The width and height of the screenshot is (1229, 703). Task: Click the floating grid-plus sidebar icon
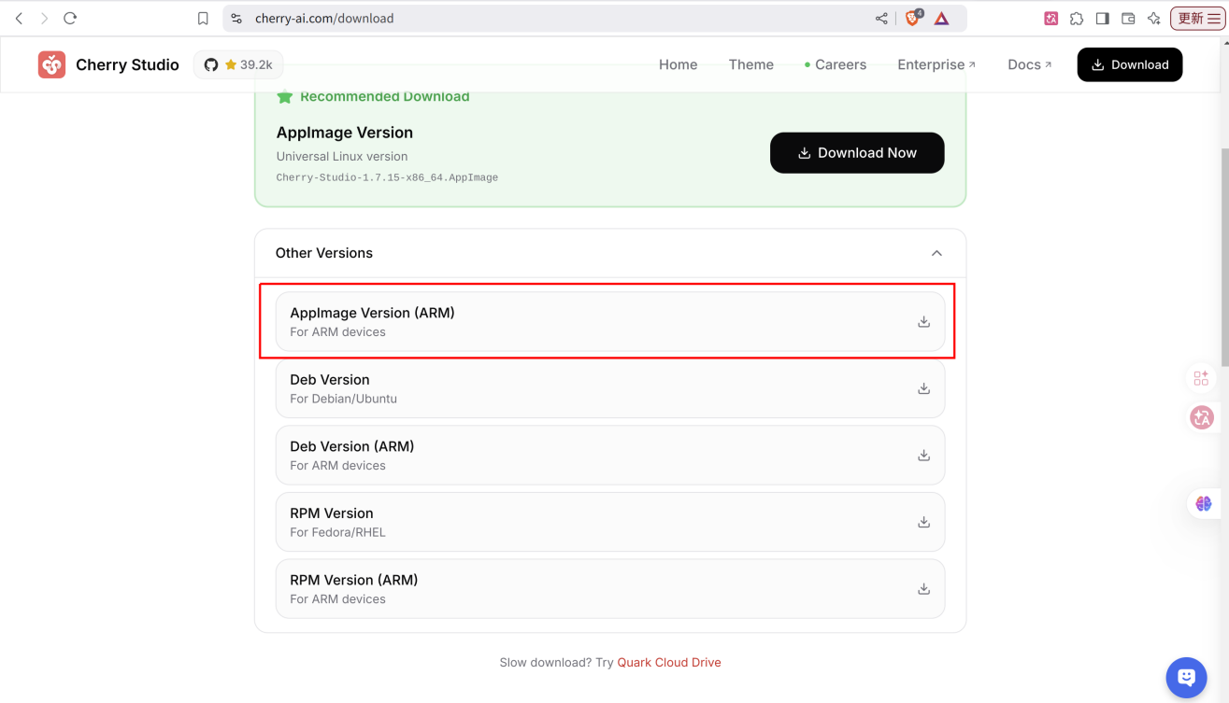click(x=1201, y=377)
